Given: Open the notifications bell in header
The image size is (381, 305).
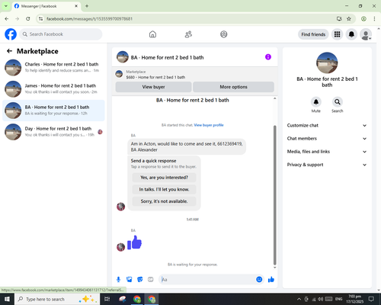Looking at the screenshot, I should tap(351, 34).
